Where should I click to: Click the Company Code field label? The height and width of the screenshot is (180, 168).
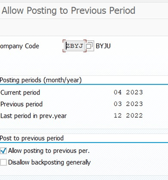pos(20,46)
